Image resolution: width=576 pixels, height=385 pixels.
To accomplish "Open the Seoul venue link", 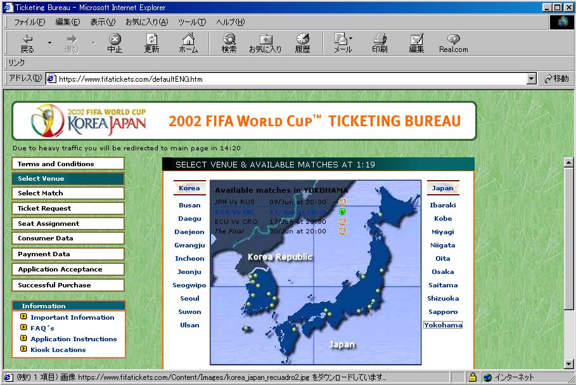I will tap(189, 298).
